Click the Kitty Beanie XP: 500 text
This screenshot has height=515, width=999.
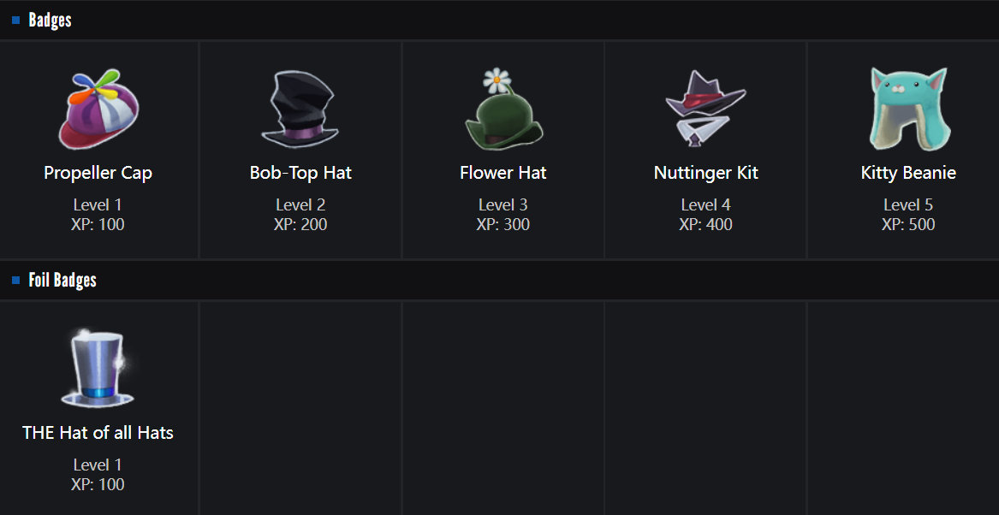pos(908,225)
